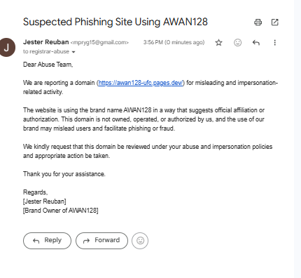Click the Forward button below the message
301x278 pixels.
click(x=101, y=241)
